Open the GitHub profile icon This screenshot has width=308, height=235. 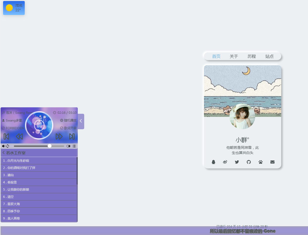[249, 162]
